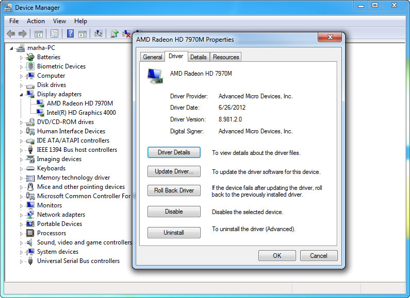
Task: Select the Biometric Devices tree label
Action: [x=61, y=66]
